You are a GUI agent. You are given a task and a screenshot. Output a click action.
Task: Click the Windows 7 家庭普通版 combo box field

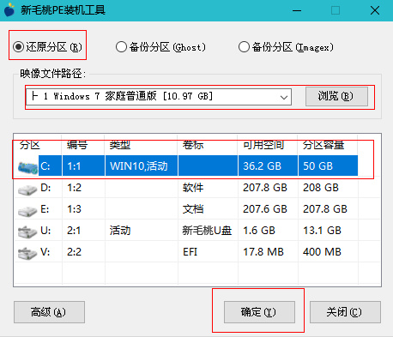coord(159,97)
